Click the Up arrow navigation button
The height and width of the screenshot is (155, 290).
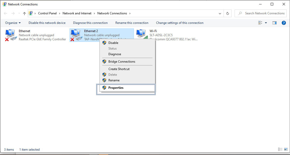pos(24,13)
